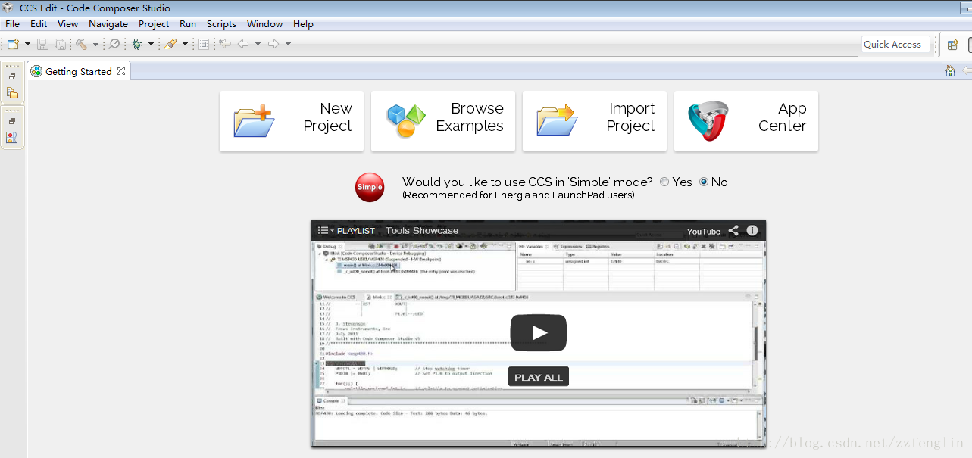Image resolution: width=972 pixels, height=458 pixels.
Task: Open the Edit menu
Action: (39, 24)
